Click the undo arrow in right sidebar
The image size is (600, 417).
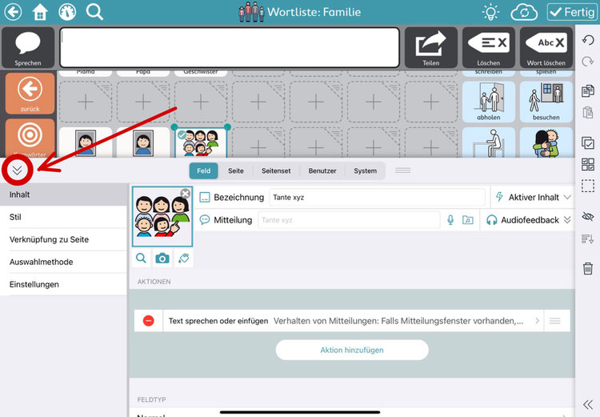point(588,40)
